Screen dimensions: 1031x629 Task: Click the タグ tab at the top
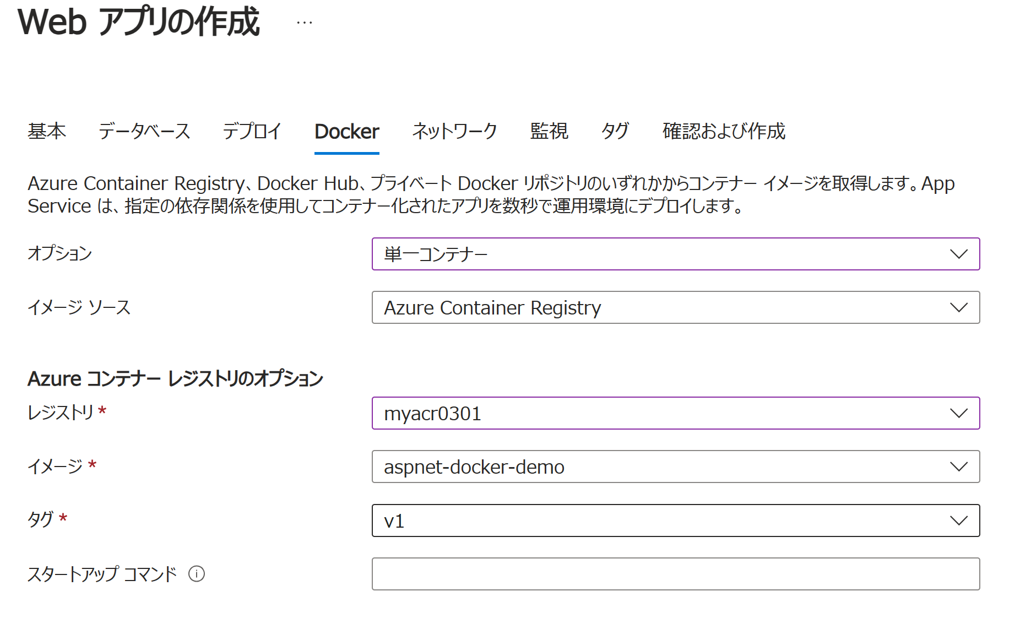615,131
